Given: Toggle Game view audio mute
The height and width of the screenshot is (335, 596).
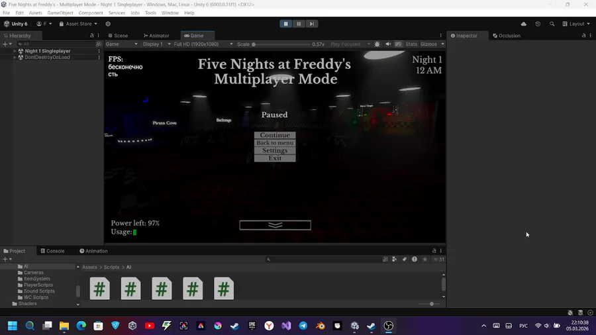Looking at the screenshot, I should [388, 44].
